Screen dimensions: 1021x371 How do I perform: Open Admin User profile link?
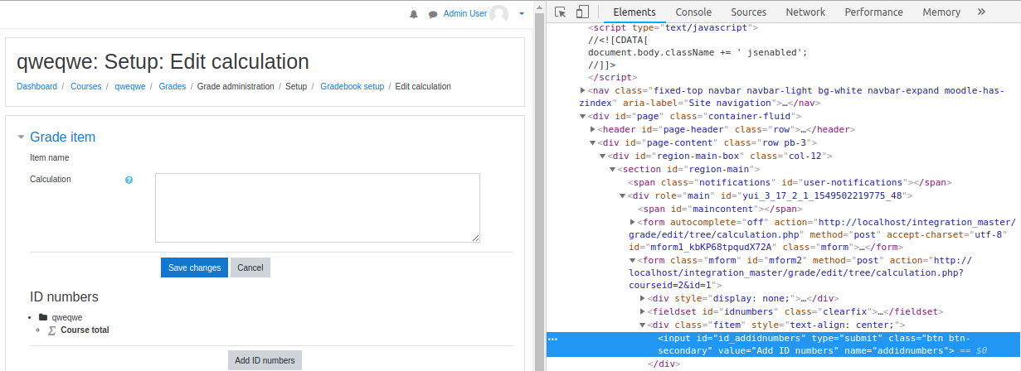[465, 14]
